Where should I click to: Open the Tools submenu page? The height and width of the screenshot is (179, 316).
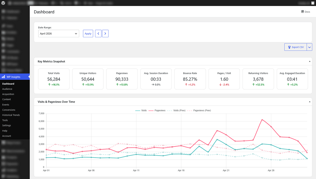[5, 120]
